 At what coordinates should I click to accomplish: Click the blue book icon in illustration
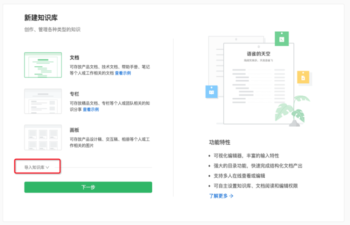tap(211, 92)
